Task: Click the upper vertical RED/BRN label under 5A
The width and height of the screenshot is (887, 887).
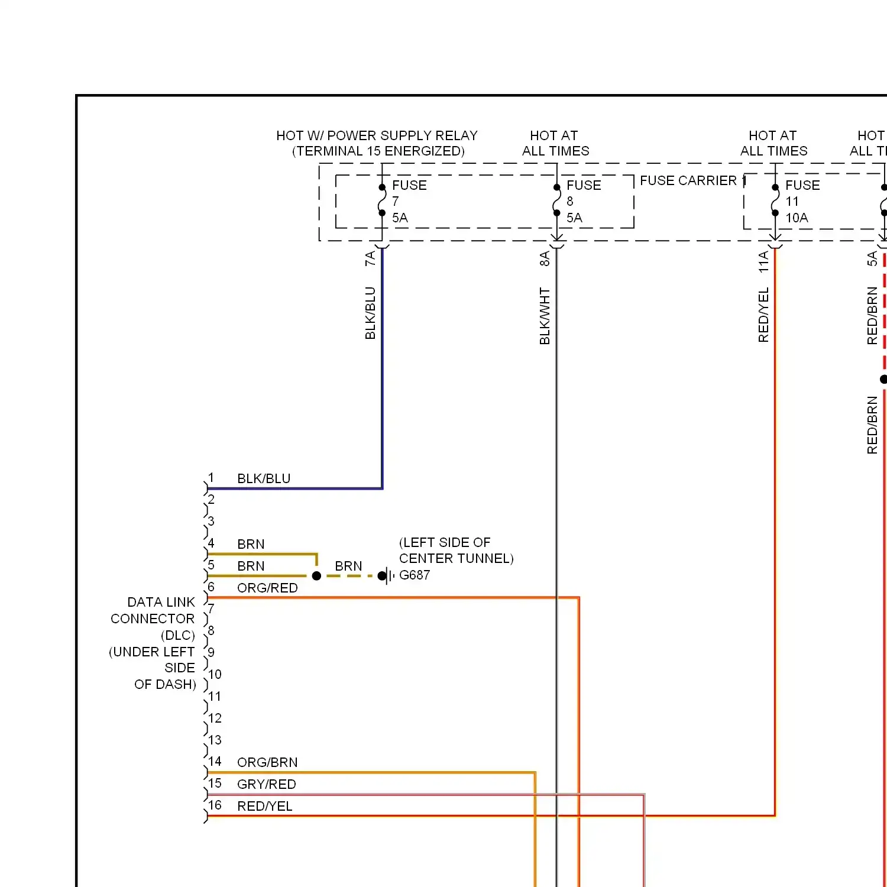Action: pyautogui.click(x=872, y=316)
